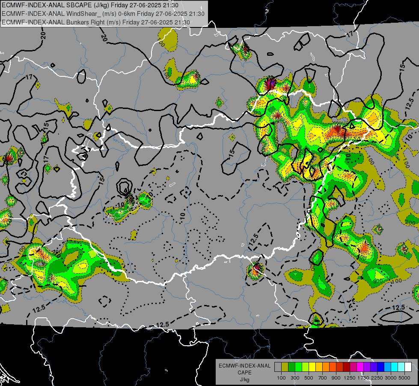419x386 pixels.
Task: Click the Bunkers Right header line
Action: (96, 22)
